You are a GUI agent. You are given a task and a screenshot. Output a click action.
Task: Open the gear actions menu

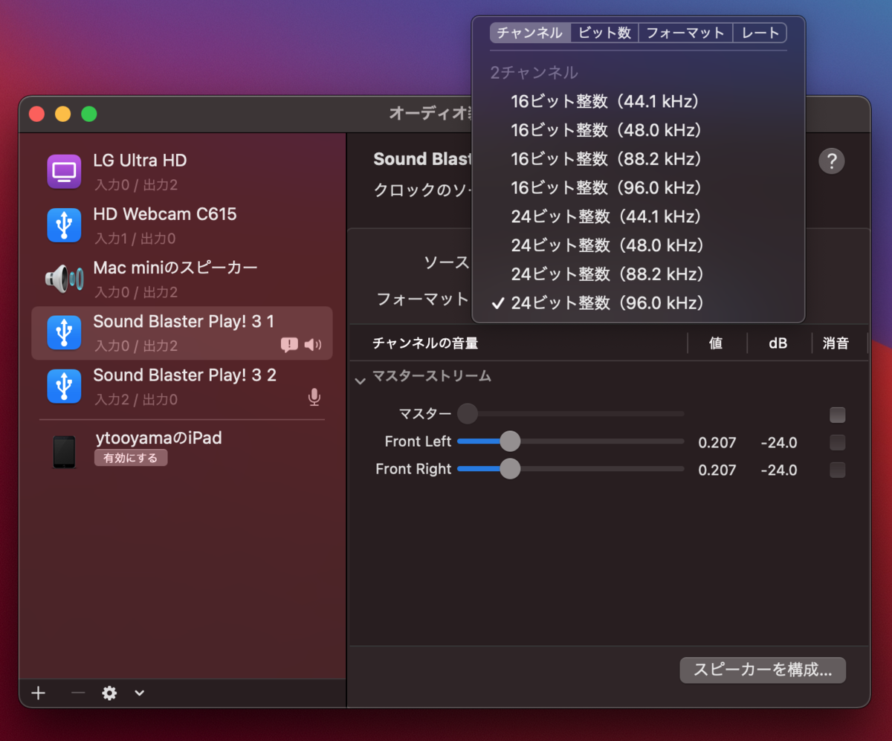point(110,693)
